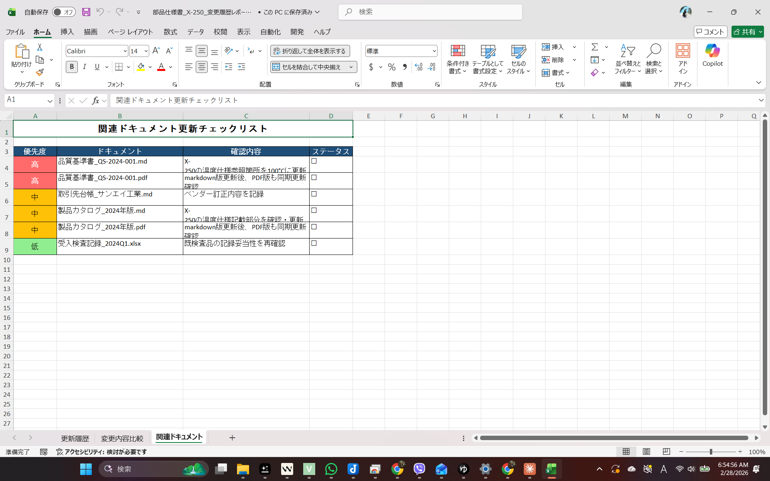Viewport: 770px width, 481px height.
Task: Check status box for 取引先台帳_サンエイ工業.md row
Action: [x=314, y=194]
